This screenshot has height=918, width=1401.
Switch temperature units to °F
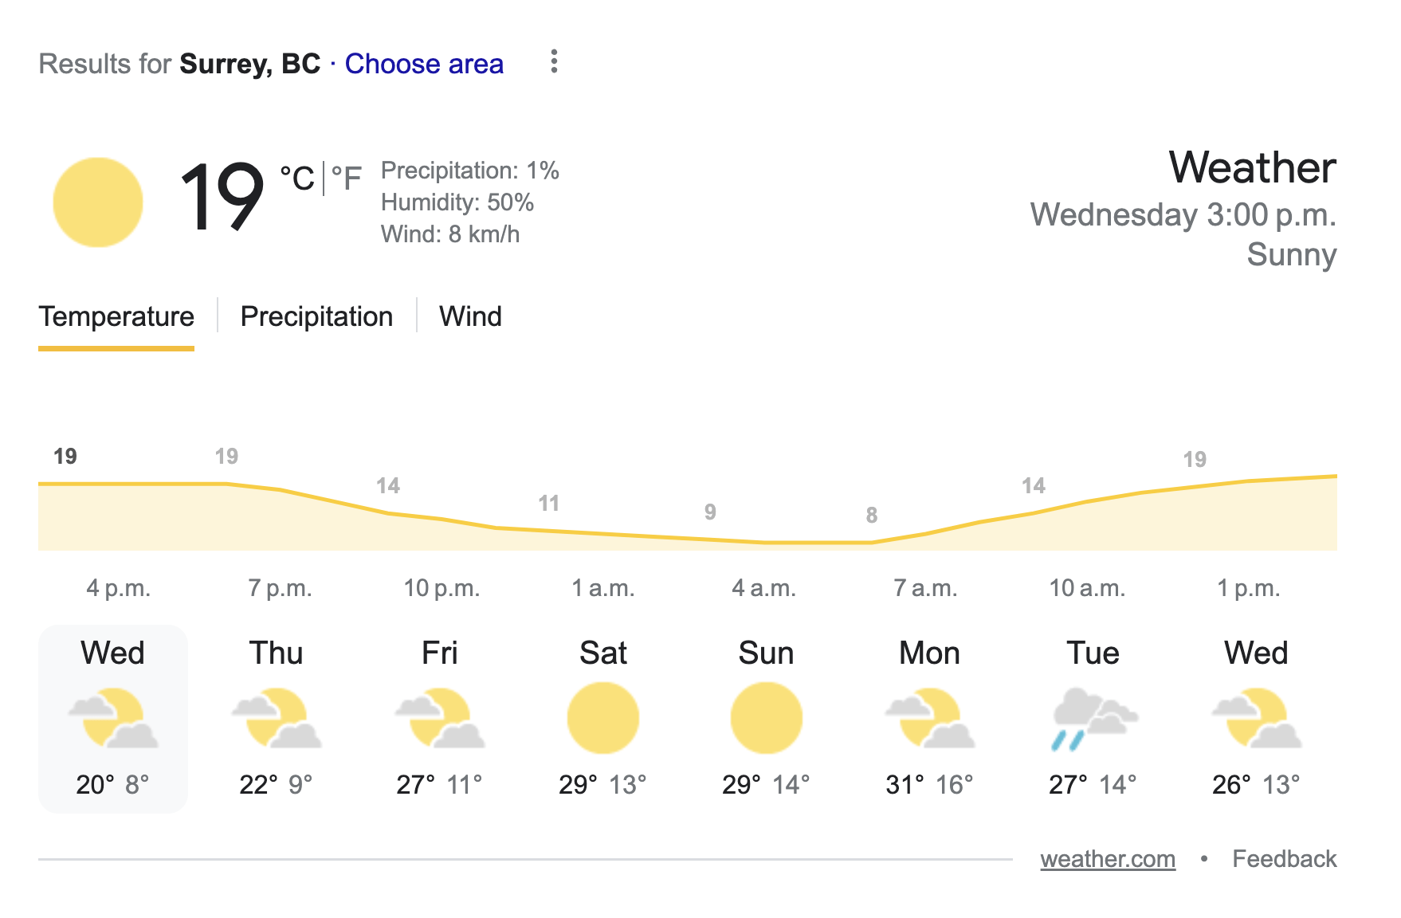coord(346,178)
